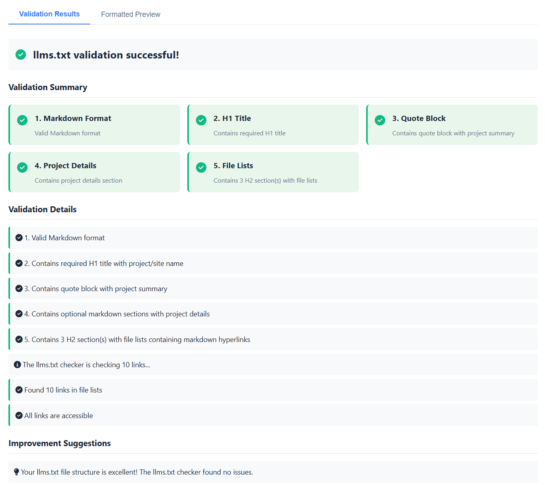Click the green checkmark beside validation successful
Image resolution: width=545 pixels, height=485 pixels.
(x=21, y=54)
